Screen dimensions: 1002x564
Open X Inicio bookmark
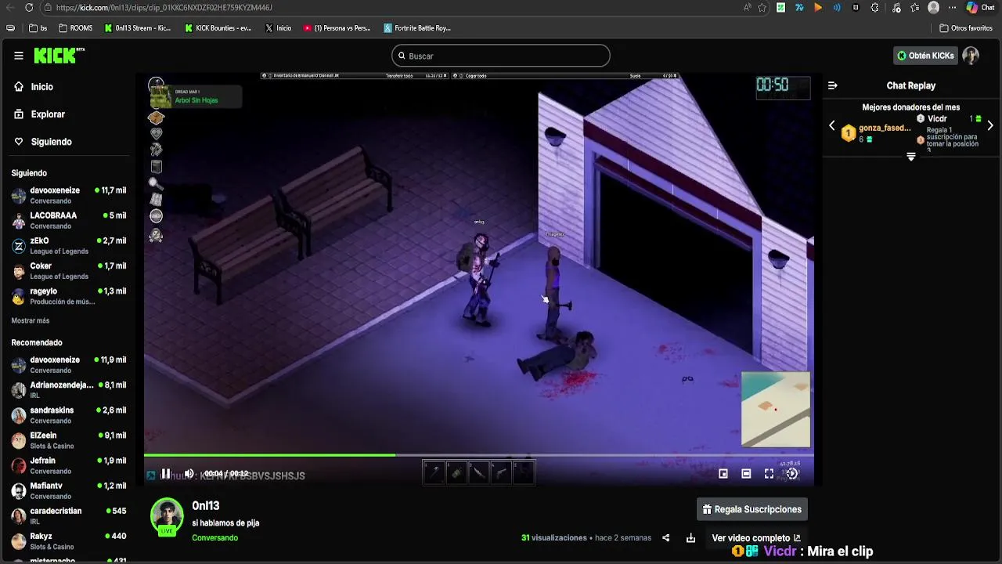pyautogui.click(x=279, y=28)
